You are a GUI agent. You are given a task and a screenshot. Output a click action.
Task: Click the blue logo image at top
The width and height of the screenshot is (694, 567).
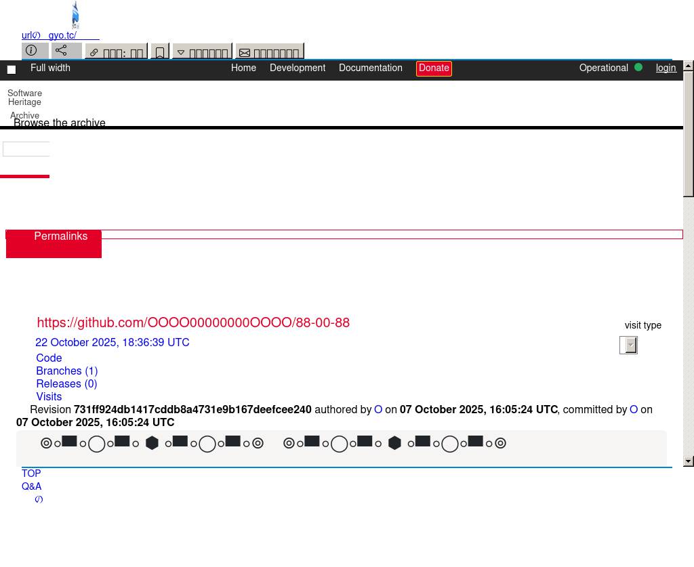75,15
